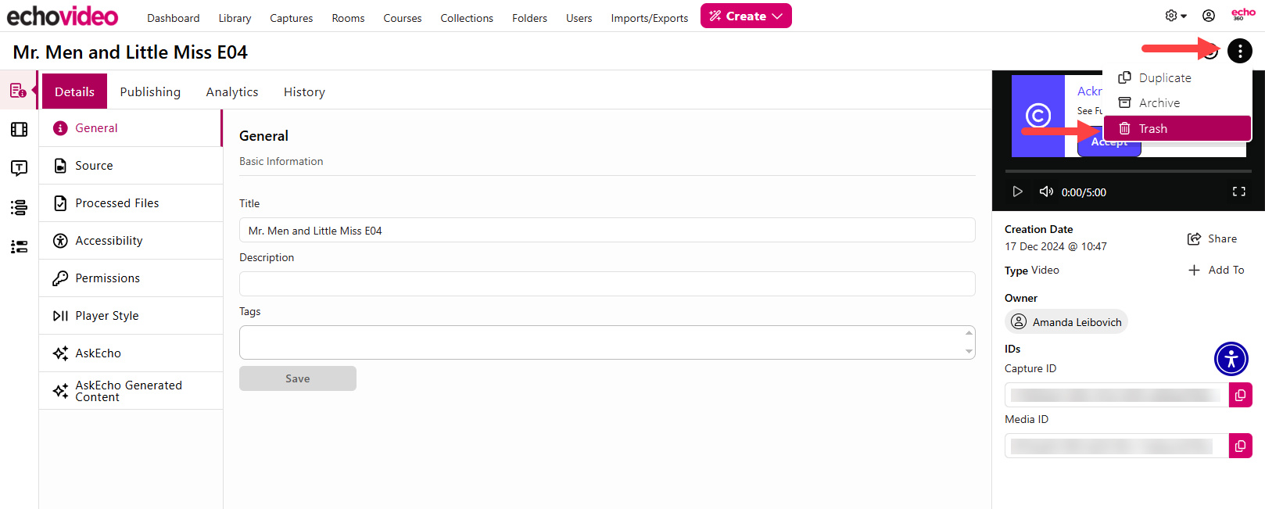Select the Source section

pyautogui.click(x=131, y=166)
